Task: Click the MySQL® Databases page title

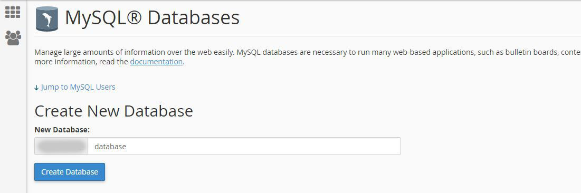Action: pos(152,18)
